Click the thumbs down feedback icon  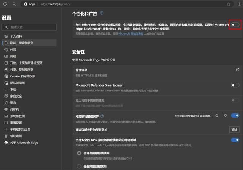[225, 116]
